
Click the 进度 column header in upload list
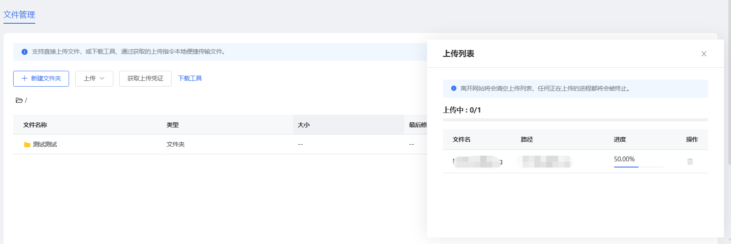pyautogui.click(x=620, y=139)
